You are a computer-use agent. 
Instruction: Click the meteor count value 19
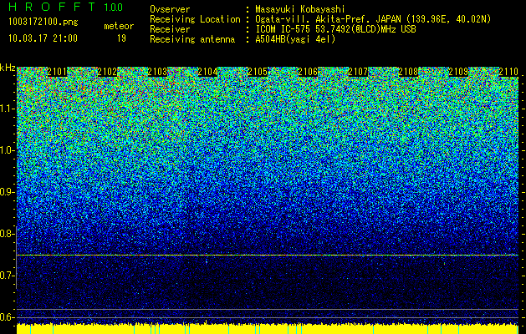121,38
